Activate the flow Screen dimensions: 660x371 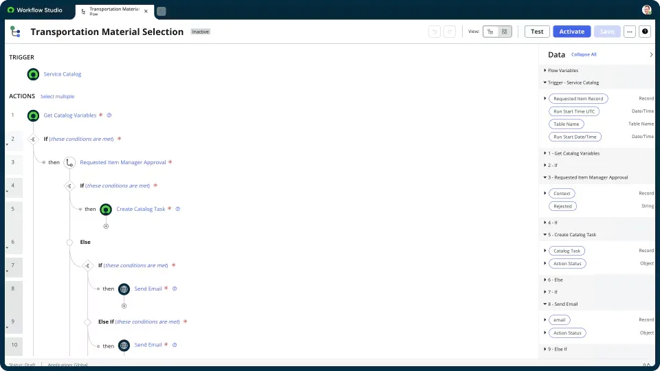tap(571, 32)
